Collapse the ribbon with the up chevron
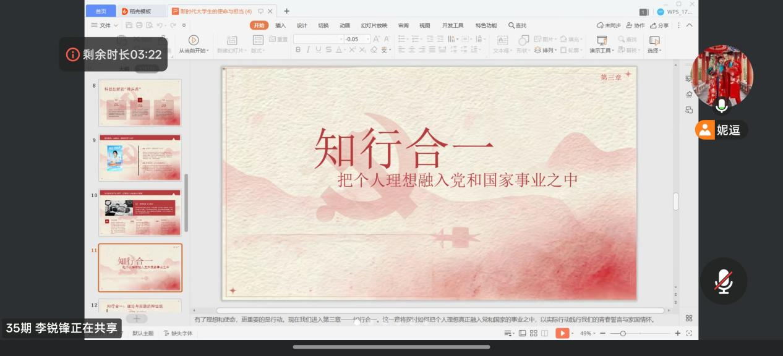 689,25
